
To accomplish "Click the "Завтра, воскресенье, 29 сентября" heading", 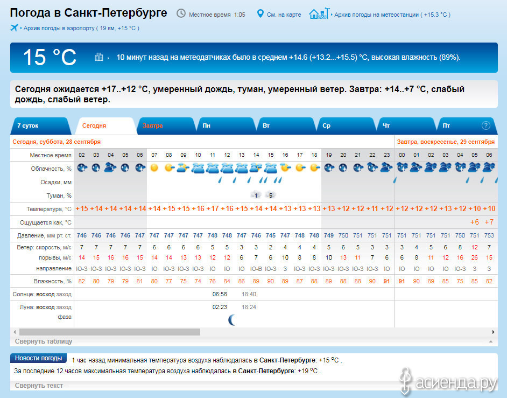I will click(446, 142).
